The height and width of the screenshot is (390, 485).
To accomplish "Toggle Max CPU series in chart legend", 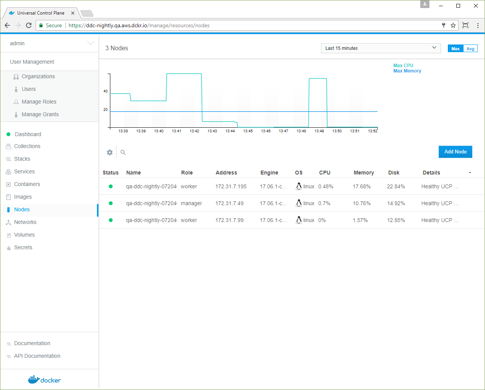I will click(x=403, y=66).
